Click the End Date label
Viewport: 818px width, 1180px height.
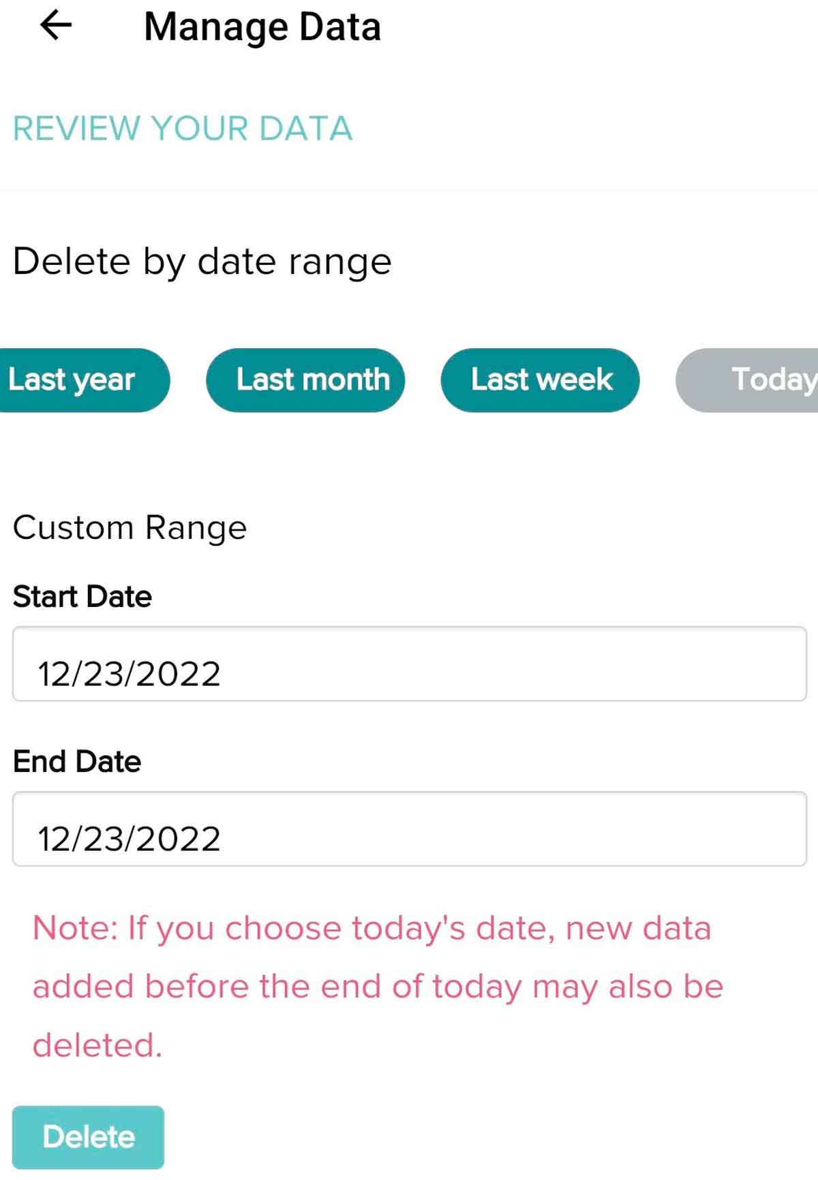tap(77, 760)
